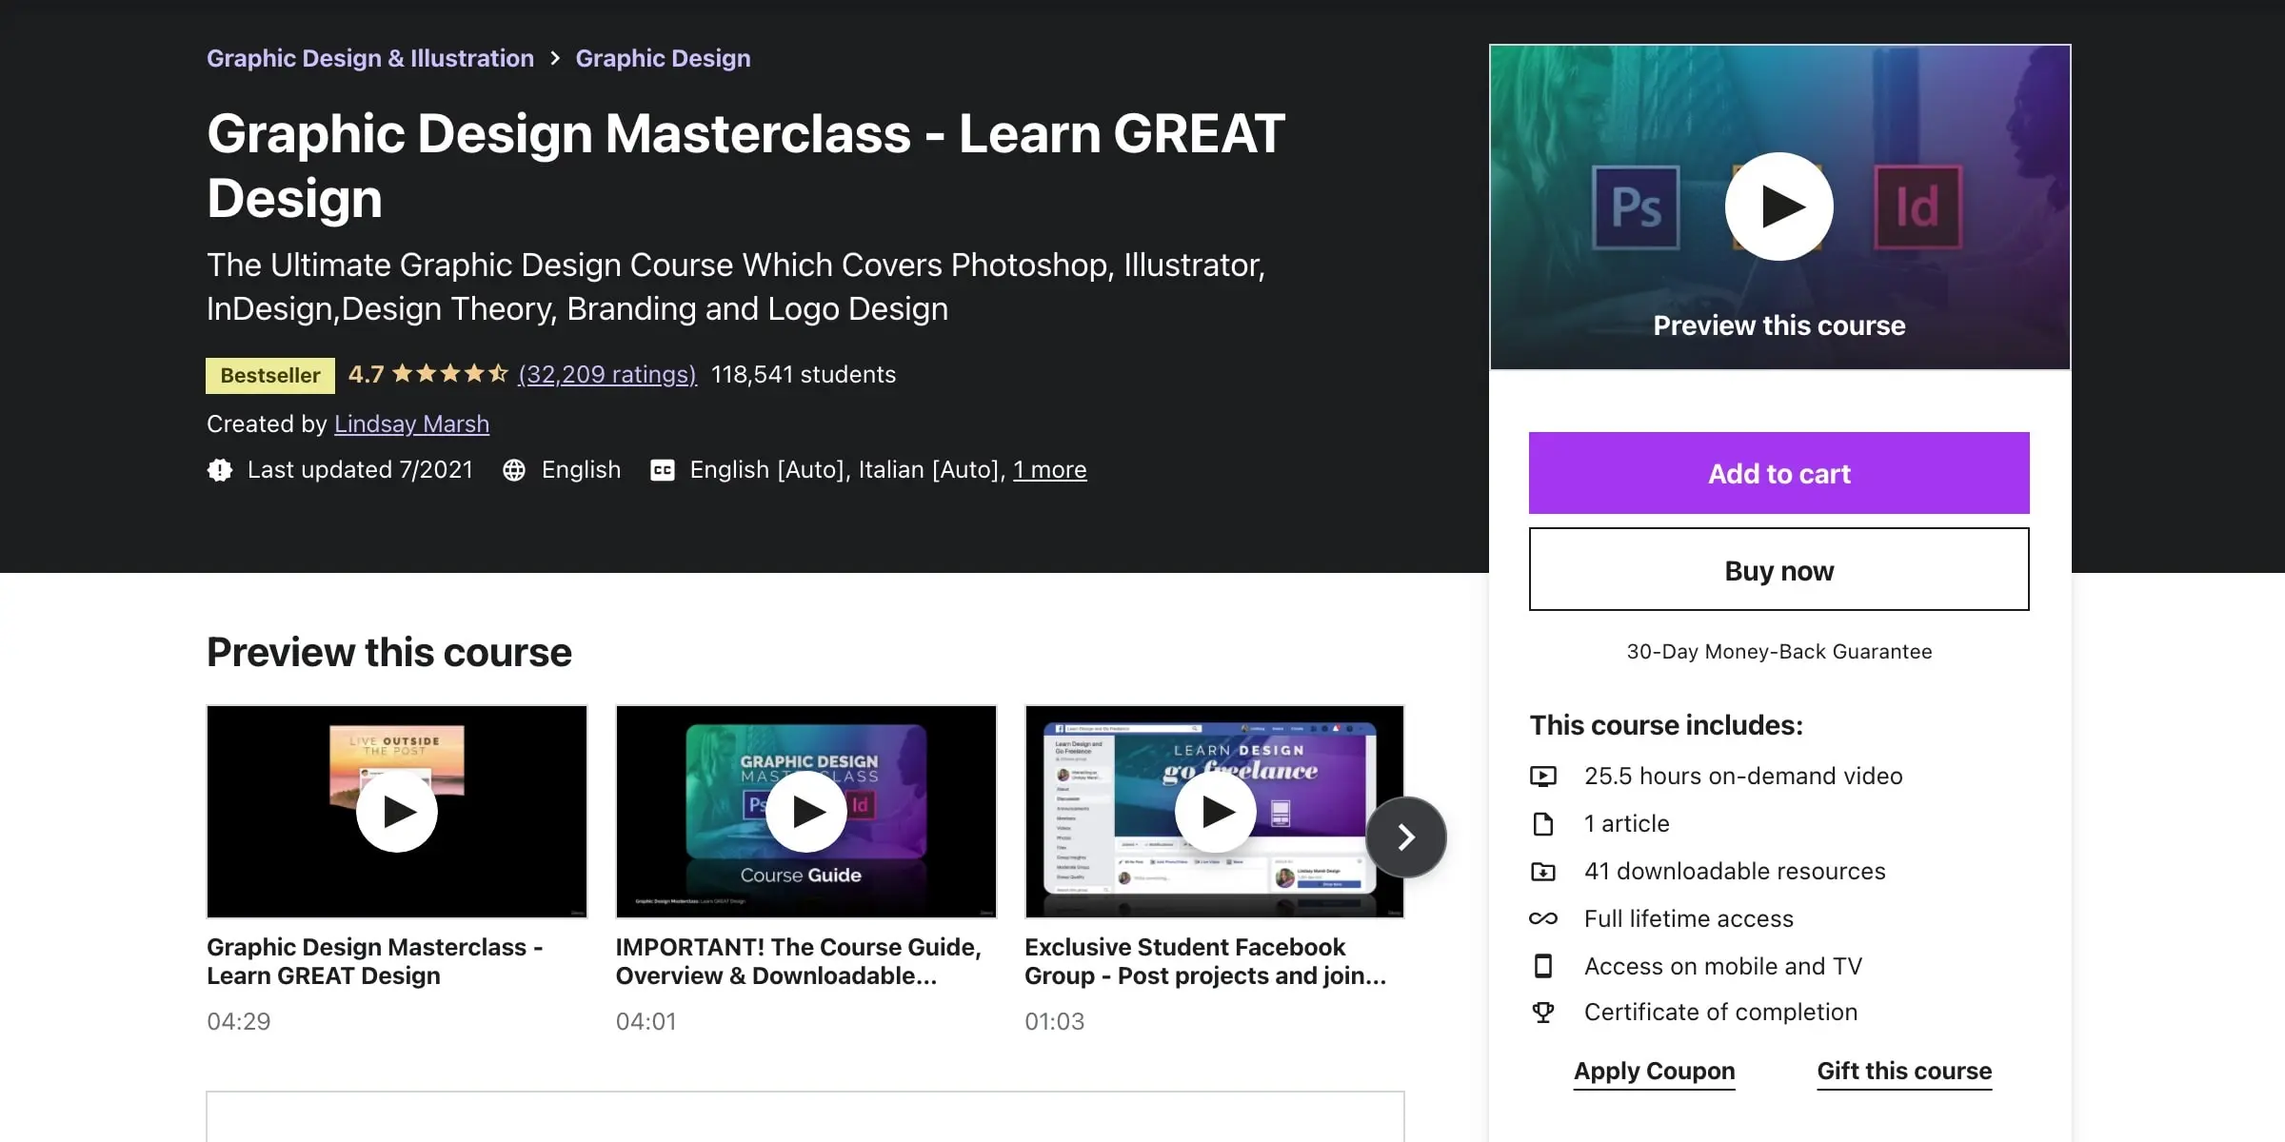Click the mobile and TV access phone icon
Screen dimensions: 2285x1142
coord(1545,966)
